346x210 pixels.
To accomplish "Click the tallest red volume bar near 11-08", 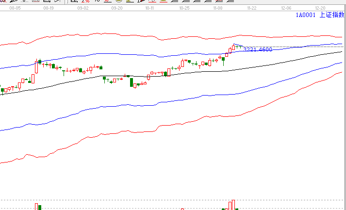I will [233, 205].
